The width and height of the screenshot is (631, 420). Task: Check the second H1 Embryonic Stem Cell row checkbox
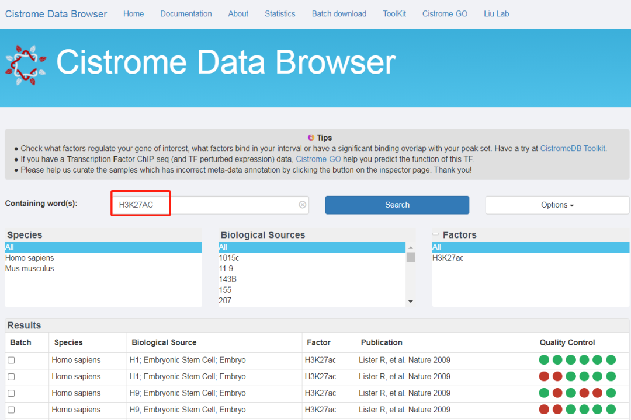(x=11, y=377)
